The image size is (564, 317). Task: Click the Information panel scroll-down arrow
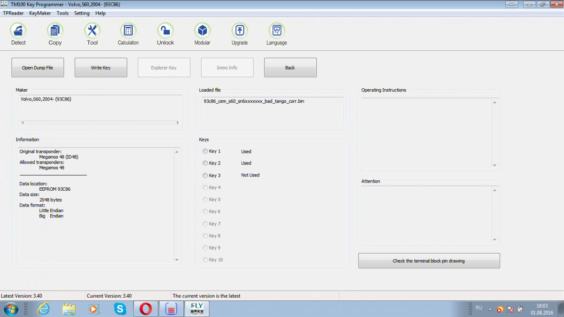pos(177,260)
